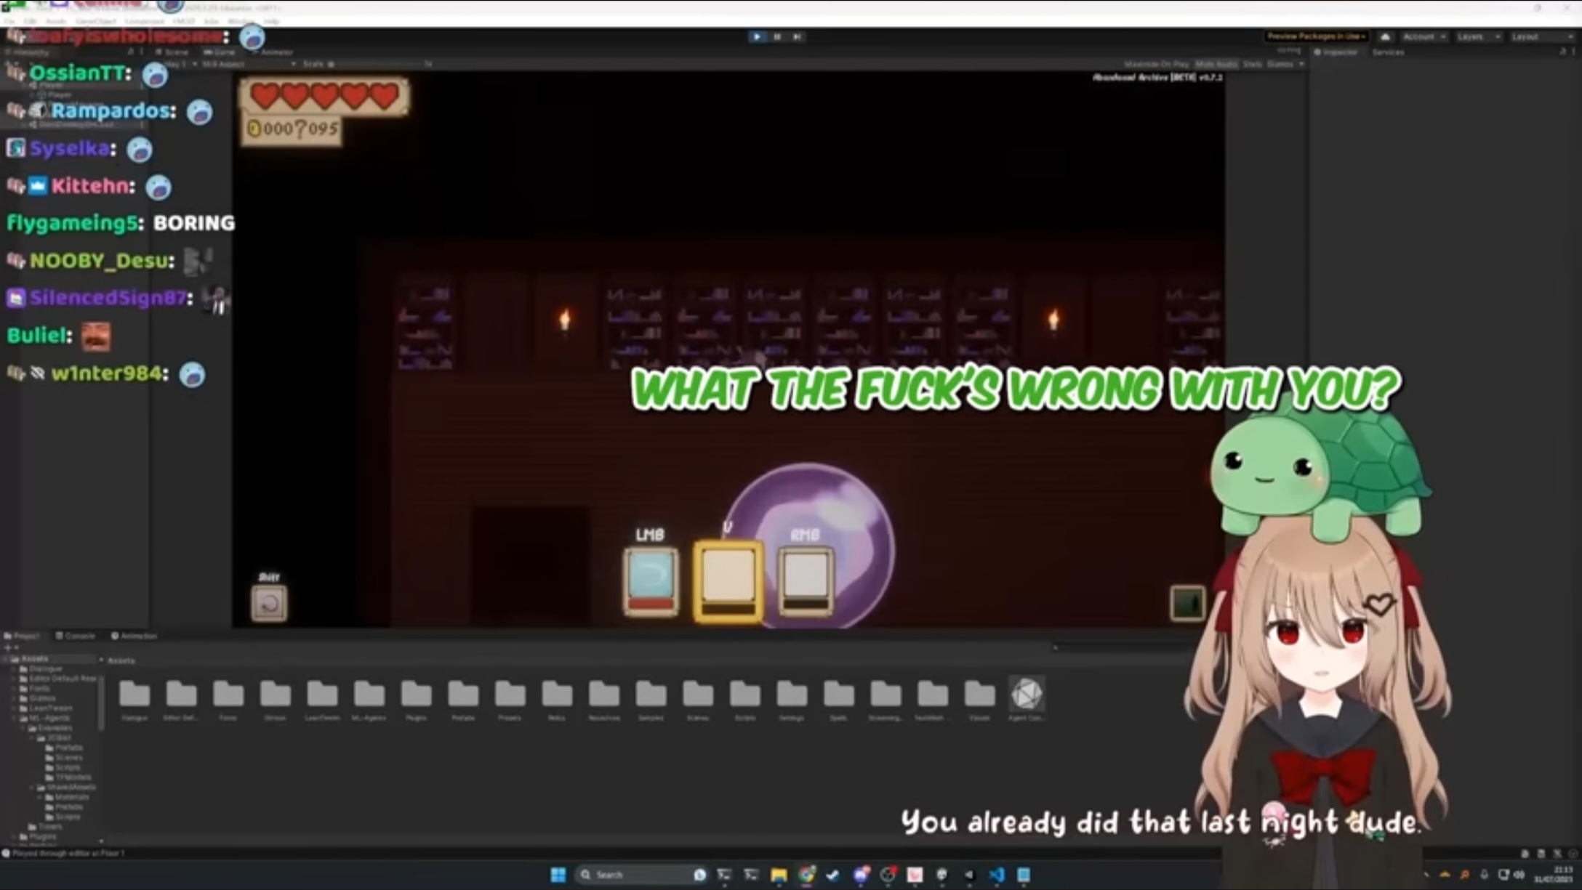This screenshot has width=1582, height=890.
Task: Open the Scenes folder thumbnail
Action: pos(697,694)
